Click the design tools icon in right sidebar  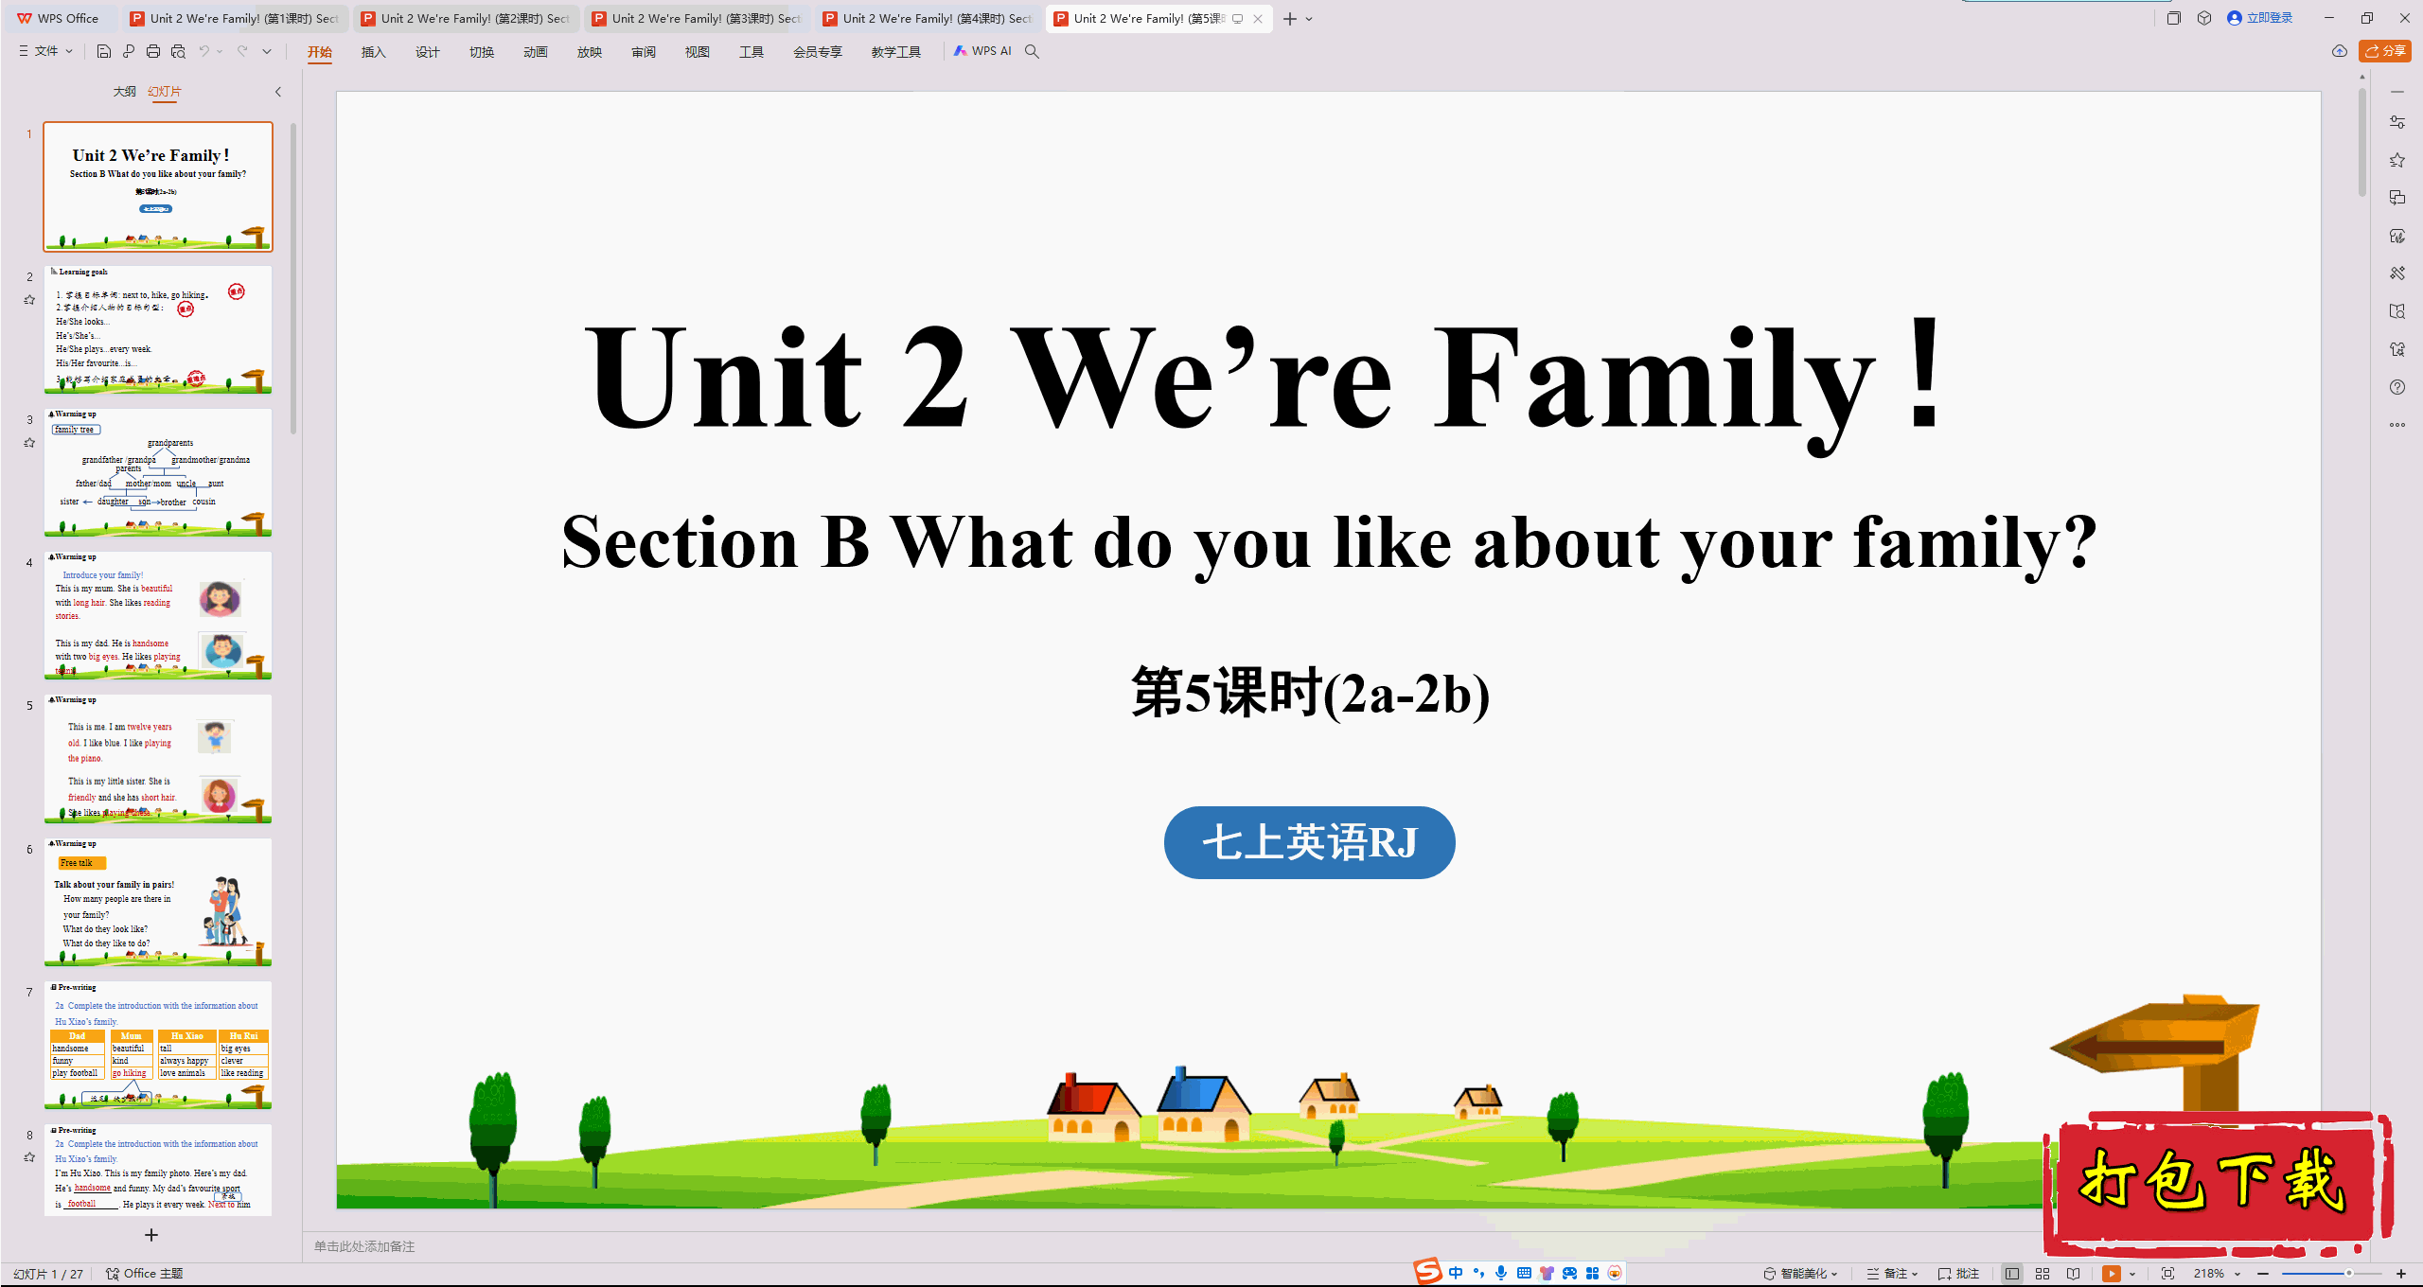2397,273
